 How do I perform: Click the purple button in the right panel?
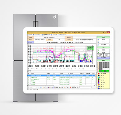click(x=103, y=58)
